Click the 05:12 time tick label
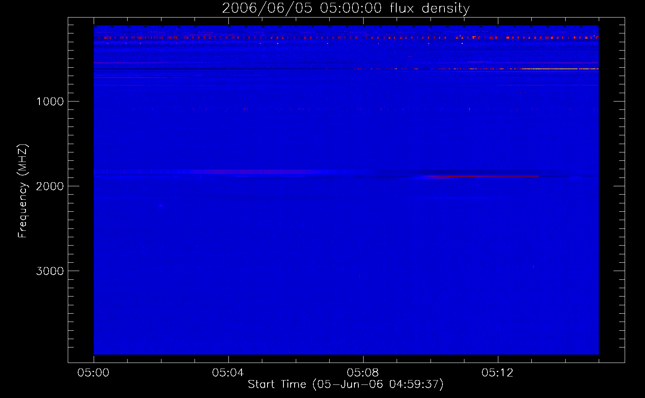Screen dimensions: 645x398 [497, 373]
